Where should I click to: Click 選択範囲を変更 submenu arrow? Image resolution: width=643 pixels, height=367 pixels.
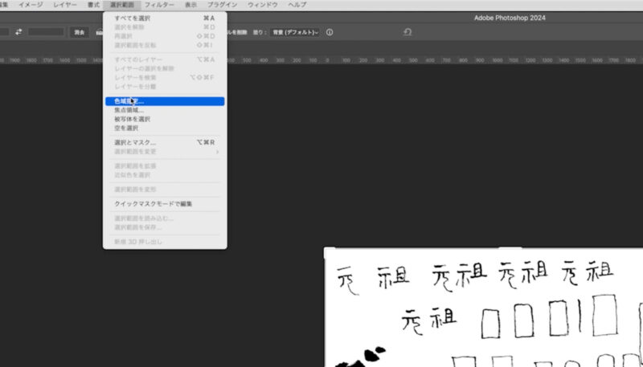pyautogui.click(x=217, y=152)
